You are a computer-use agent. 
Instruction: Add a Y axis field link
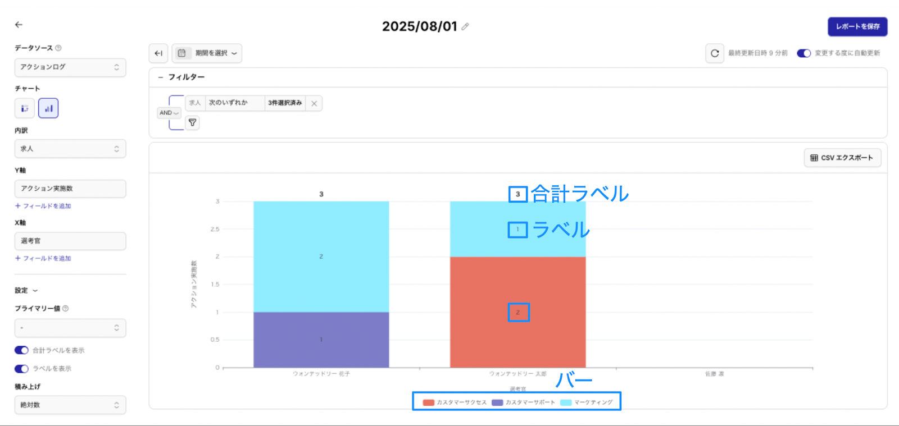click(x=43, y=206)
